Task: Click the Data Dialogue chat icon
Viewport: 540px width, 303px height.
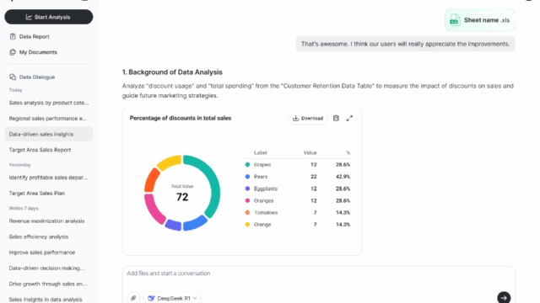Action: coord(13,77)
